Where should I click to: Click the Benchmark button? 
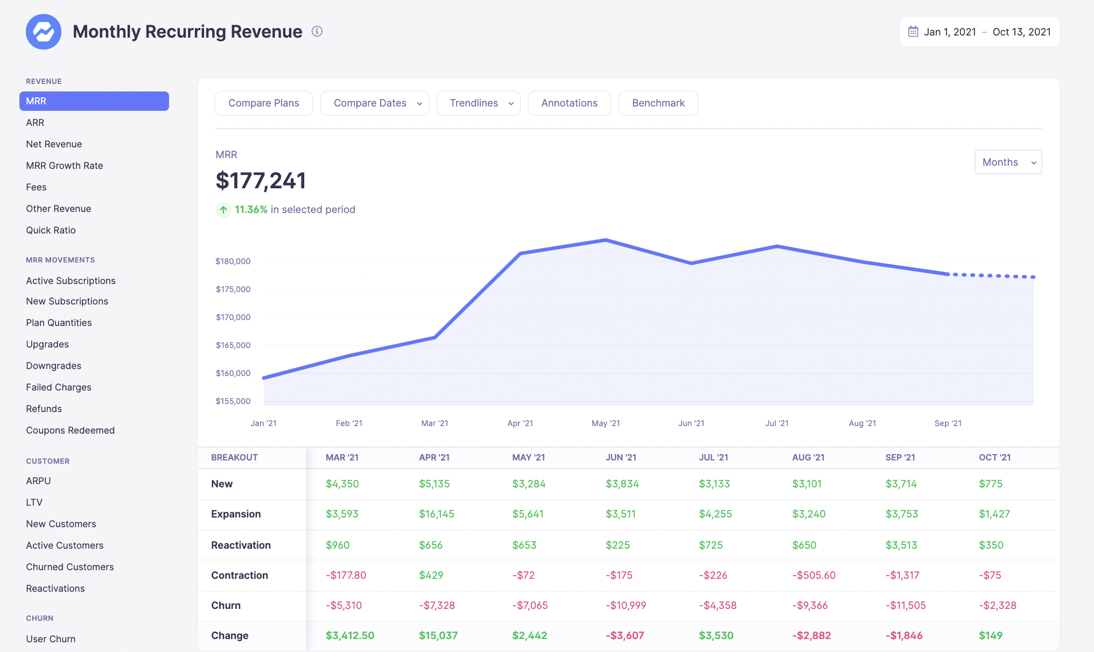[658, 103]
